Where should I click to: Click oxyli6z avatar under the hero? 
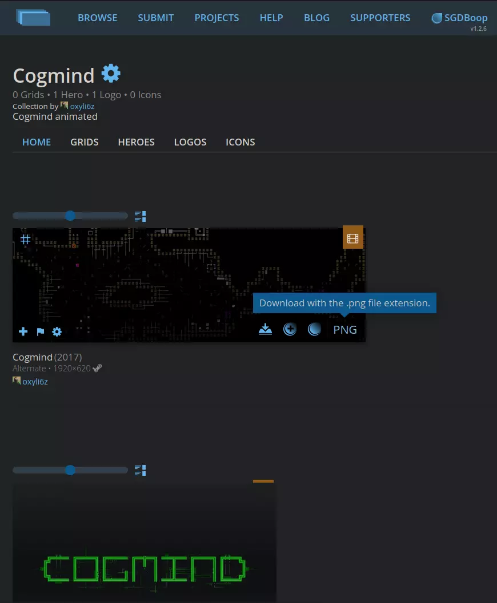point(17,381)
